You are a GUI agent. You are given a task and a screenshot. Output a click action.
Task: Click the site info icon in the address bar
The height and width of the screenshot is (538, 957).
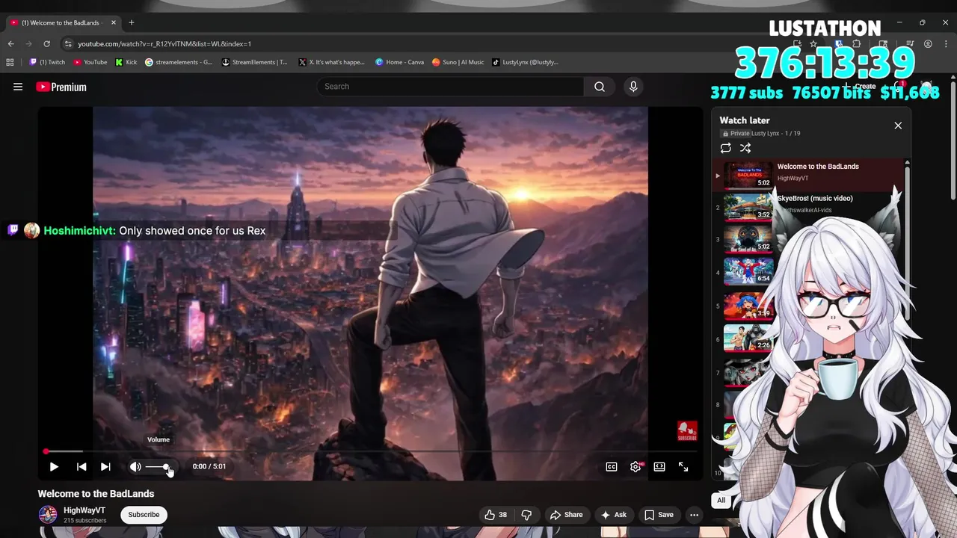coord(68,44)
